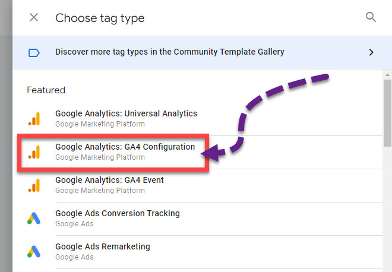The width and height of the screenshot is (392, 272).
Task: Expand the Community Template Gallery chevron
Action: 371,52
